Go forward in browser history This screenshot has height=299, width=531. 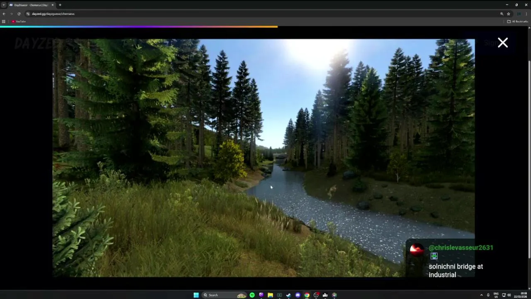click(11, 14)
